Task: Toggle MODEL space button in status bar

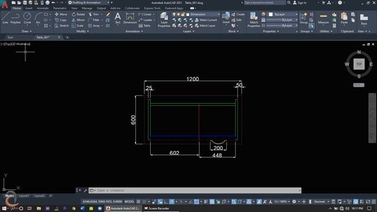Action: pyautogui.click(x=129, y=201)
